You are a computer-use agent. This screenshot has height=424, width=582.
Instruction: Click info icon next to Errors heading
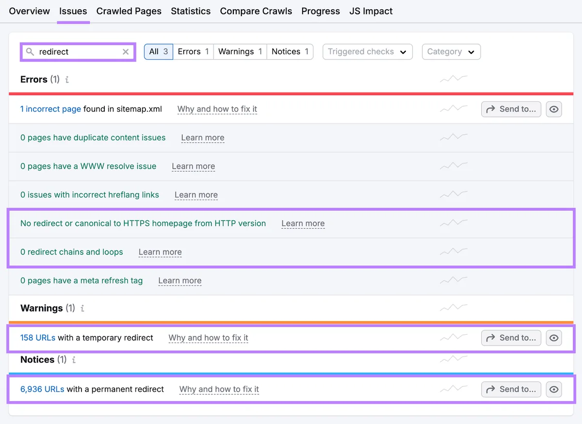pyautogui.click(x=67, y=79)
